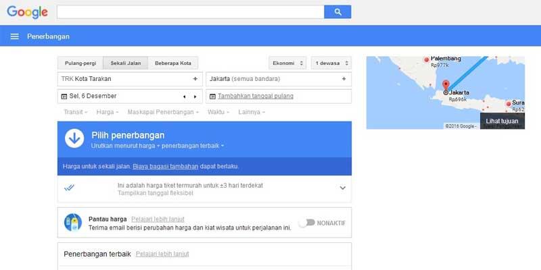541x270 pixels.
Task: Open the 1 dewasa passengers dropdown
Action: (x=331, y=63)
